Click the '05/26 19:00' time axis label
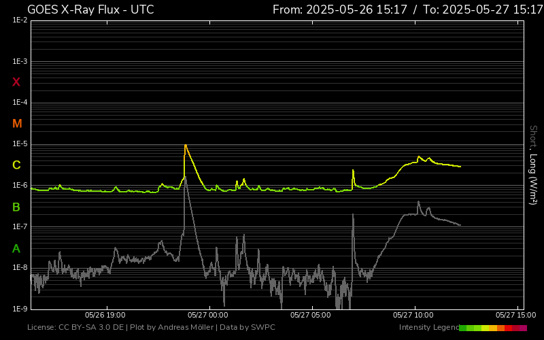Viewport: 544px width, 340px height. click(x=105, y=315)
